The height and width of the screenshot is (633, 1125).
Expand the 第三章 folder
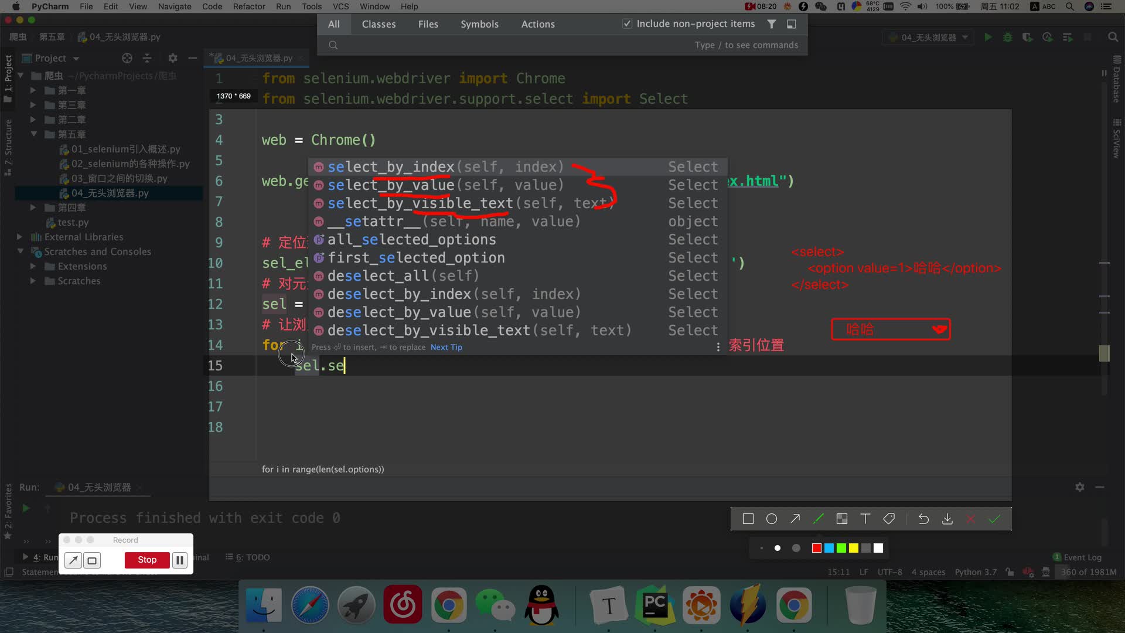33,105
